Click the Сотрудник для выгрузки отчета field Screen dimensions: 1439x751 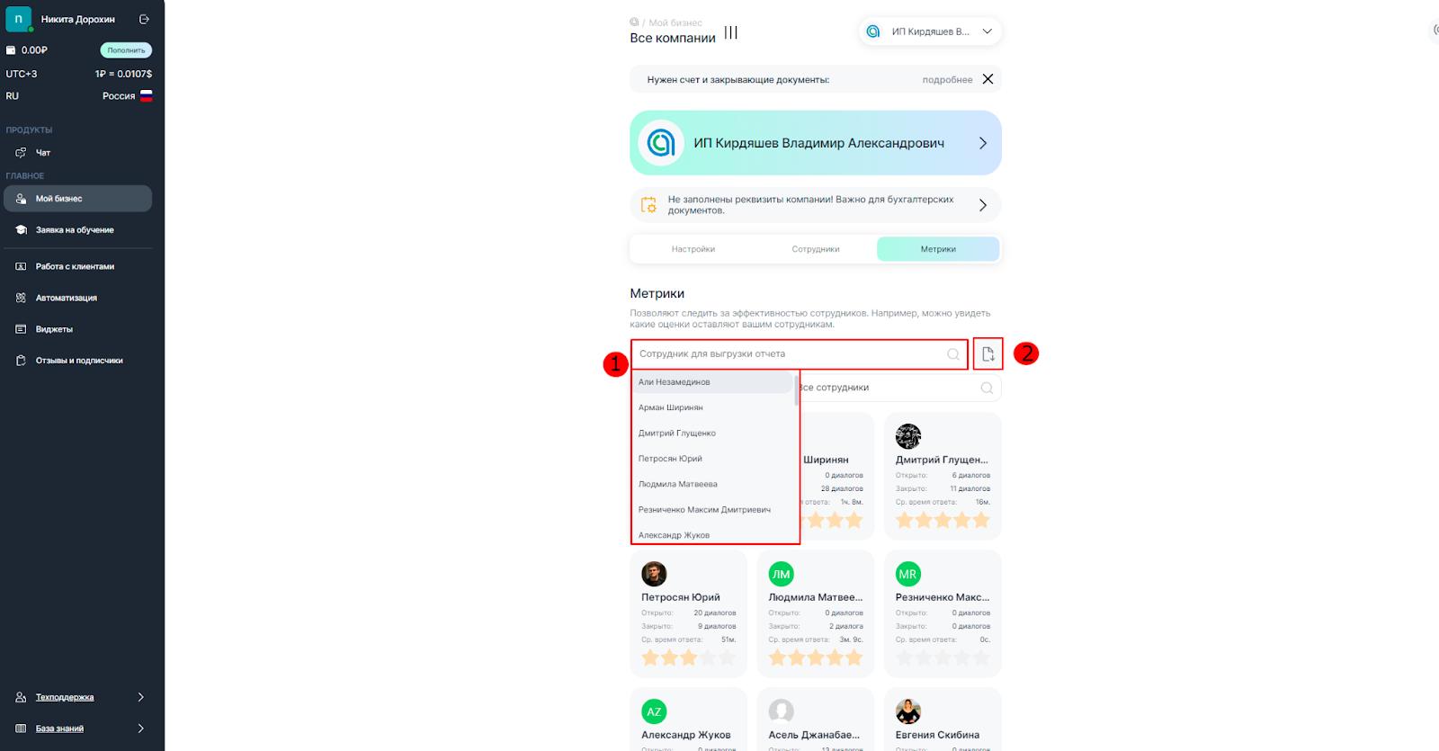point(800,354)
